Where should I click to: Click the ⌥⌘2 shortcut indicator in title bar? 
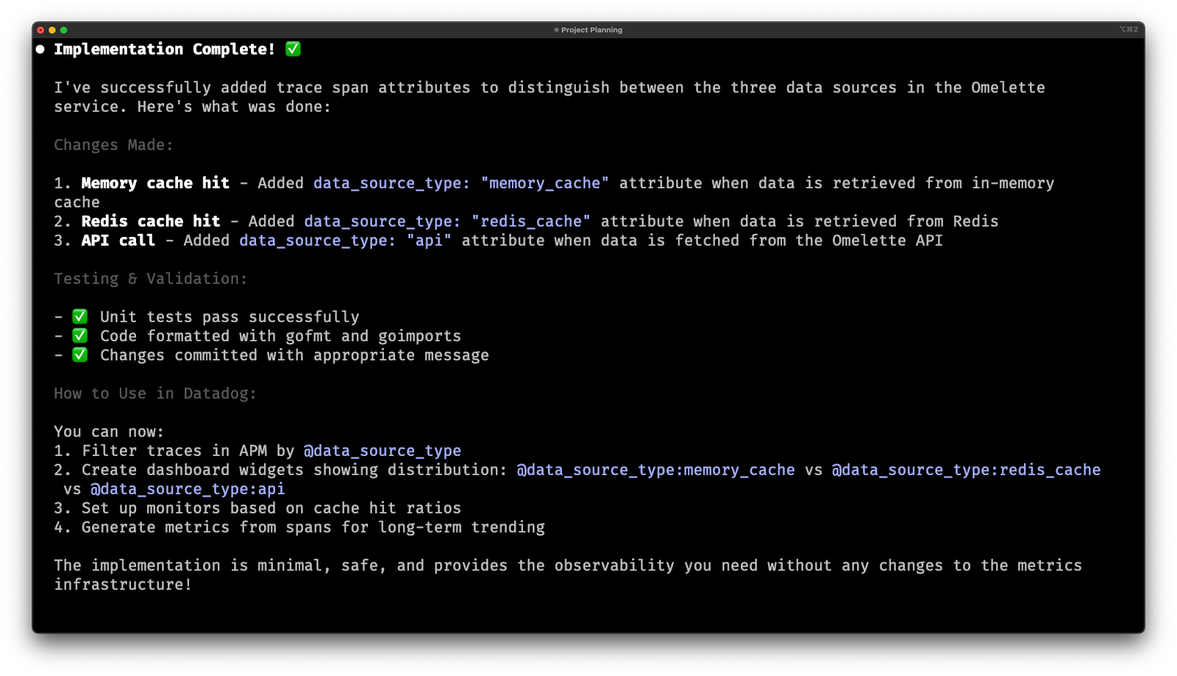pos(1128,30)
